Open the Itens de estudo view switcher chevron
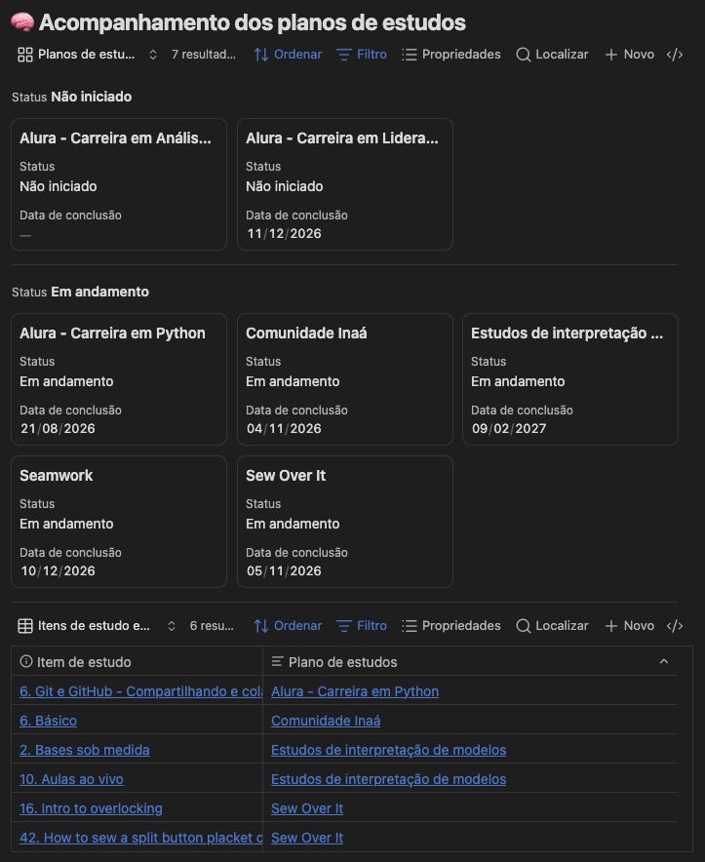Image resolution: width=705 pixels, height=862 pixels. 171,626
